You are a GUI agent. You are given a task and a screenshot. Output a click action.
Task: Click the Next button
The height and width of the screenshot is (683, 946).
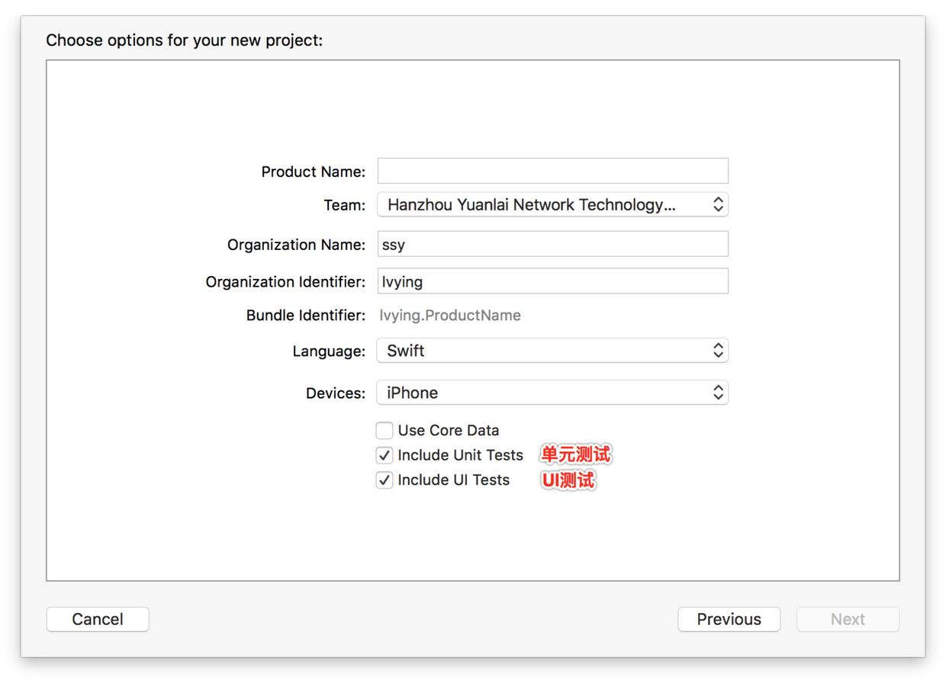click(848, 619)
